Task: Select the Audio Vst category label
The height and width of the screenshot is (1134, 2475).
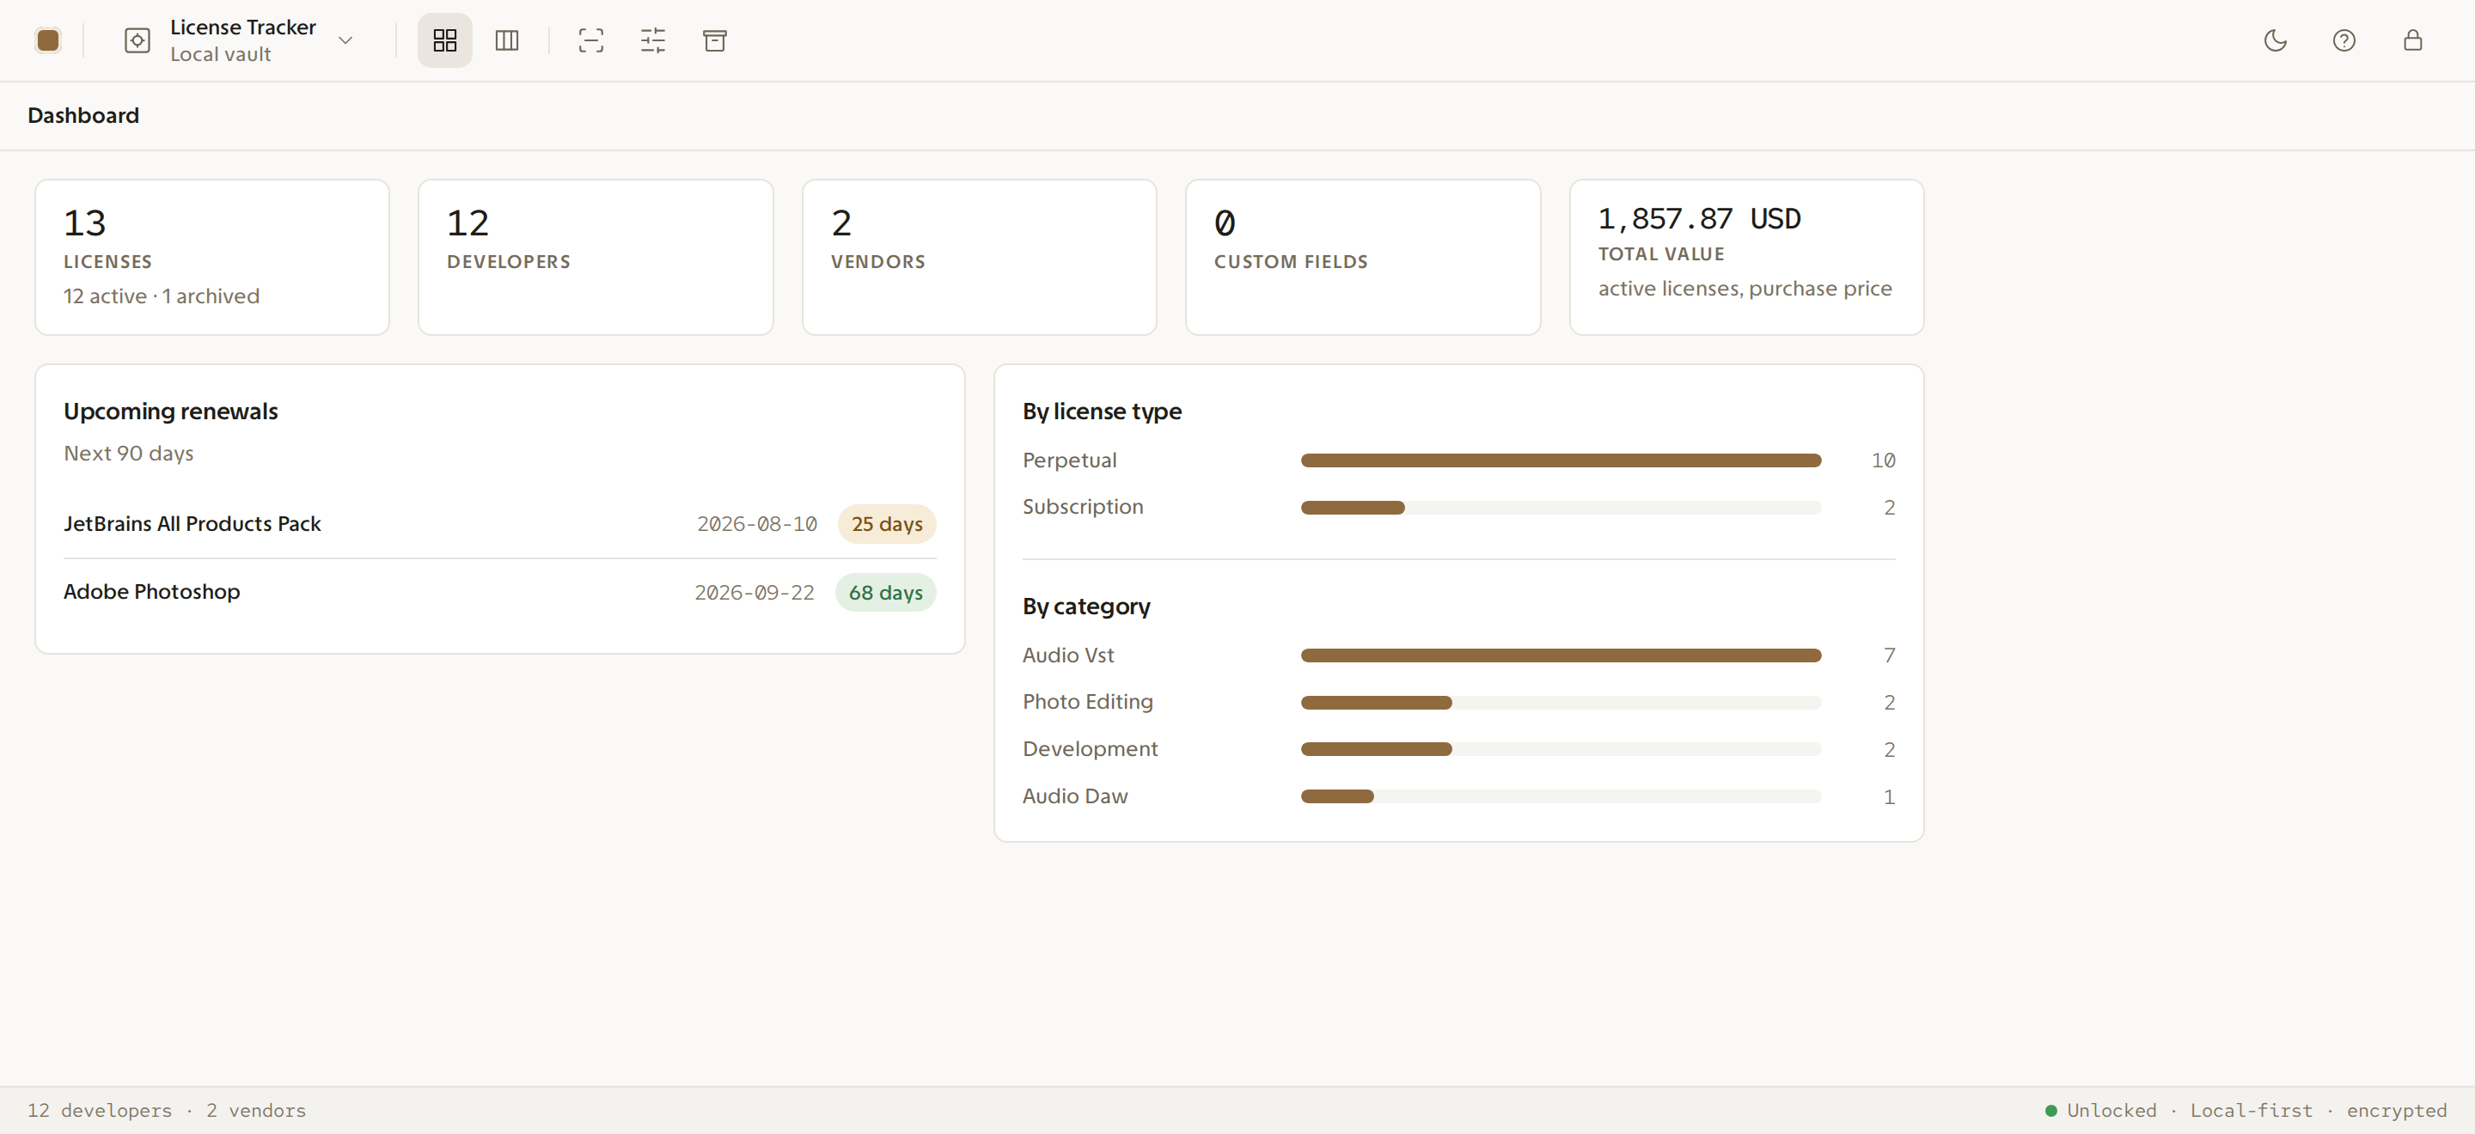Action: 1068,655
